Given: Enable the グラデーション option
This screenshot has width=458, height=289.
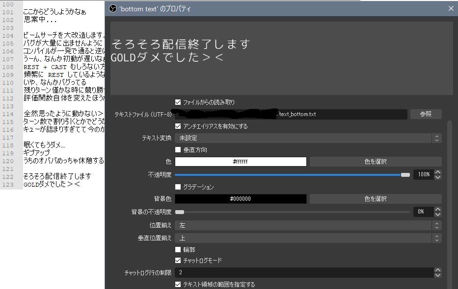Looking at the screenshot, I should [178, 187].
